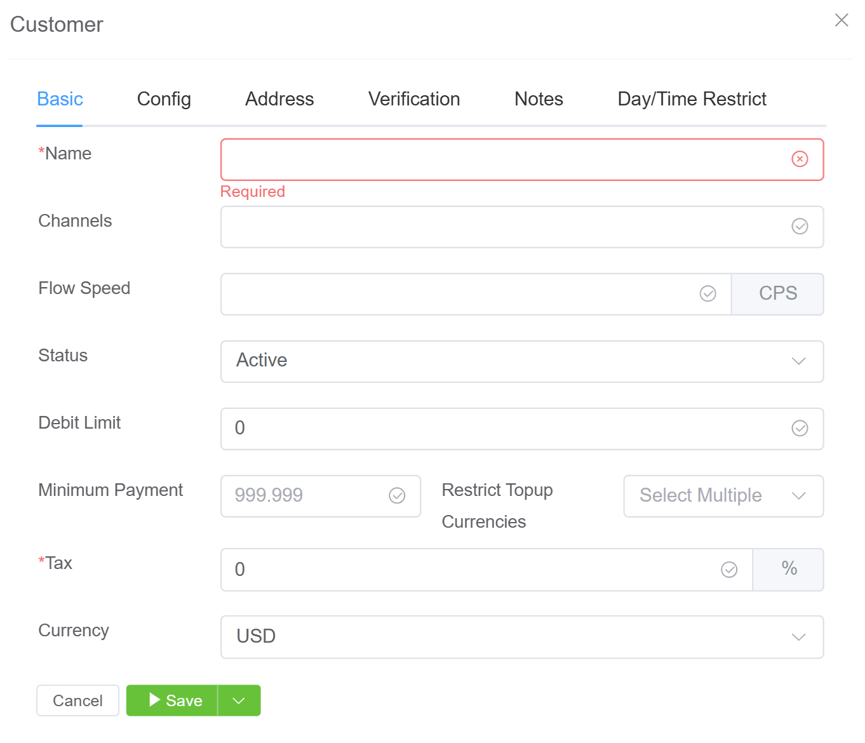Expand the Save button arrow menu

[239, 700]
